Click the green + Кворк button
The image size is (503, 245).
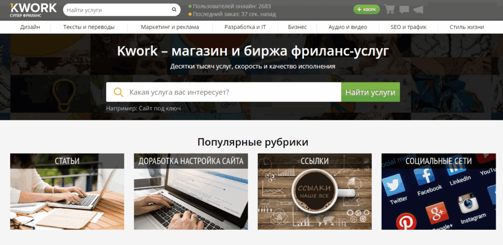coord(366,9)
